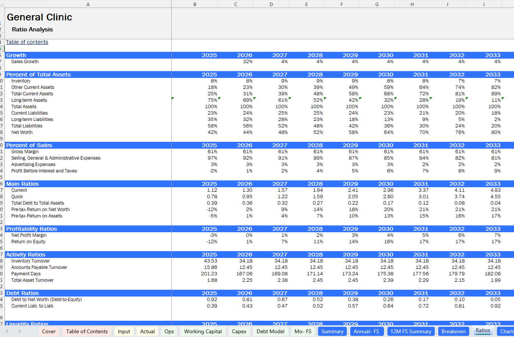Click the Debt to Net Worth row label

point(47,300)
